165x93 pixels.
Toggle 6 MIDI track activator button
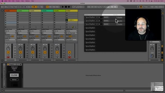point(69,52)
